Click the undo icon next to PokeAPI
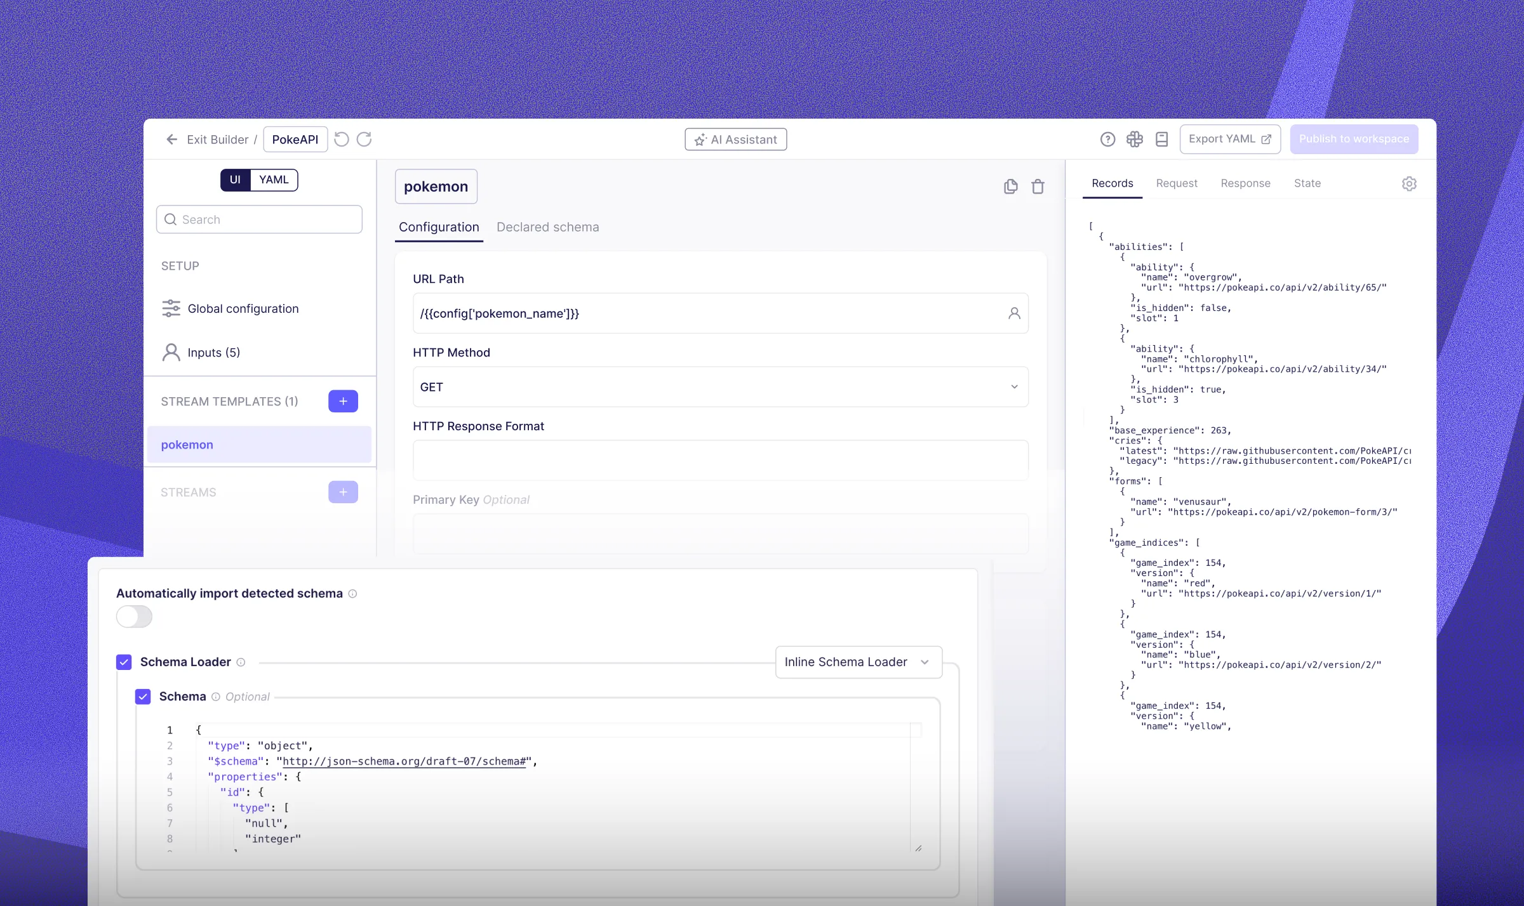The width and height of the screenshot is (1524, 906). (x=342, y=139)
